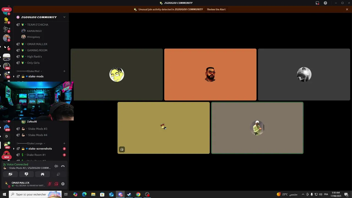Create channel in Stake Lounge category
Viewport: 352px width, 198px height.
(x=64, y=143)
